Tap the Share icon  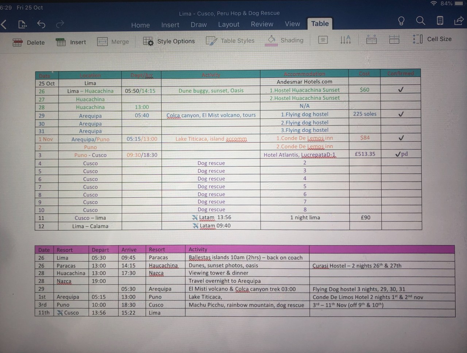click(x=459, y=21)
